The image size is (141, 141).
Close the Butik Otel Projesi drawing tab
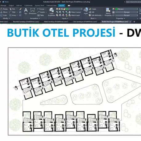[130, 22]
